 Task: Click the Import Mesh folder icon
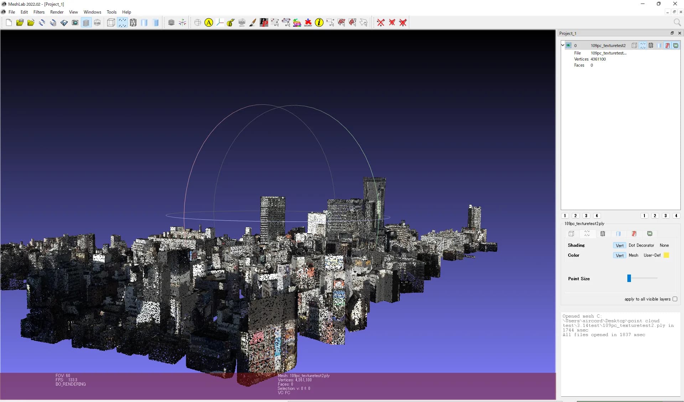[31, 23]
